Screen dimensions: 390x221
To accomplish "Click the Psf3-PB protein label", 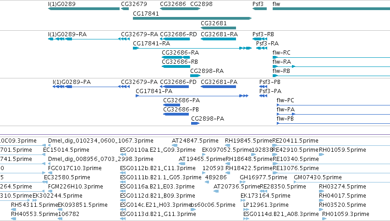I will 270,82.
